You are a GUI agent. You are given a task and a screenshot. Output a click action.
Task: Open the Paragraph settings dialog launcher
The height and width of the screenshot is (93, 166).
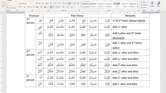tap(79, 10)
